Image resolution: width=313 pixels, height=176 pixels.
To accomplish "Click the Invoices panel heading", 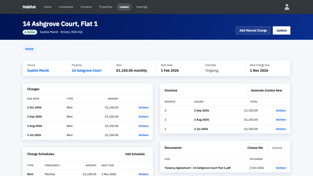I will (171, 90).
